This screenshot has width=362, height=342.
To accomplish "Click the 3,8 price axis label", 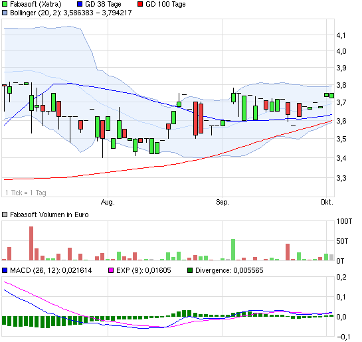I will [x=341, y=86].
